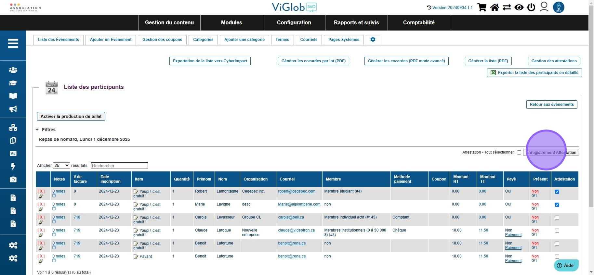594x275 pixels.
Task: Sort by Prénom column header
Action: [204, 179]
